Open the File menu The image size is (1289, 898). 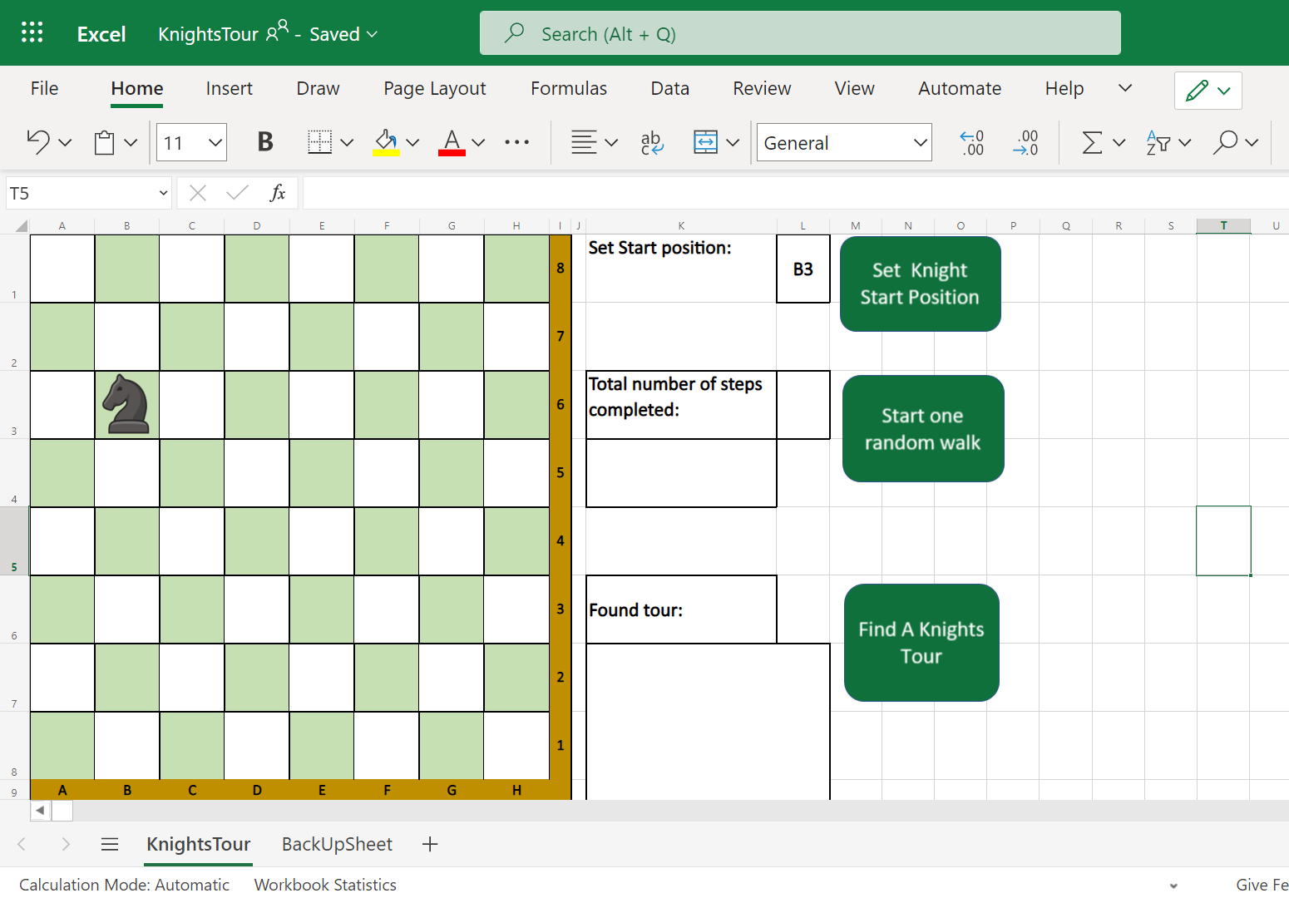tap(44, 88)
